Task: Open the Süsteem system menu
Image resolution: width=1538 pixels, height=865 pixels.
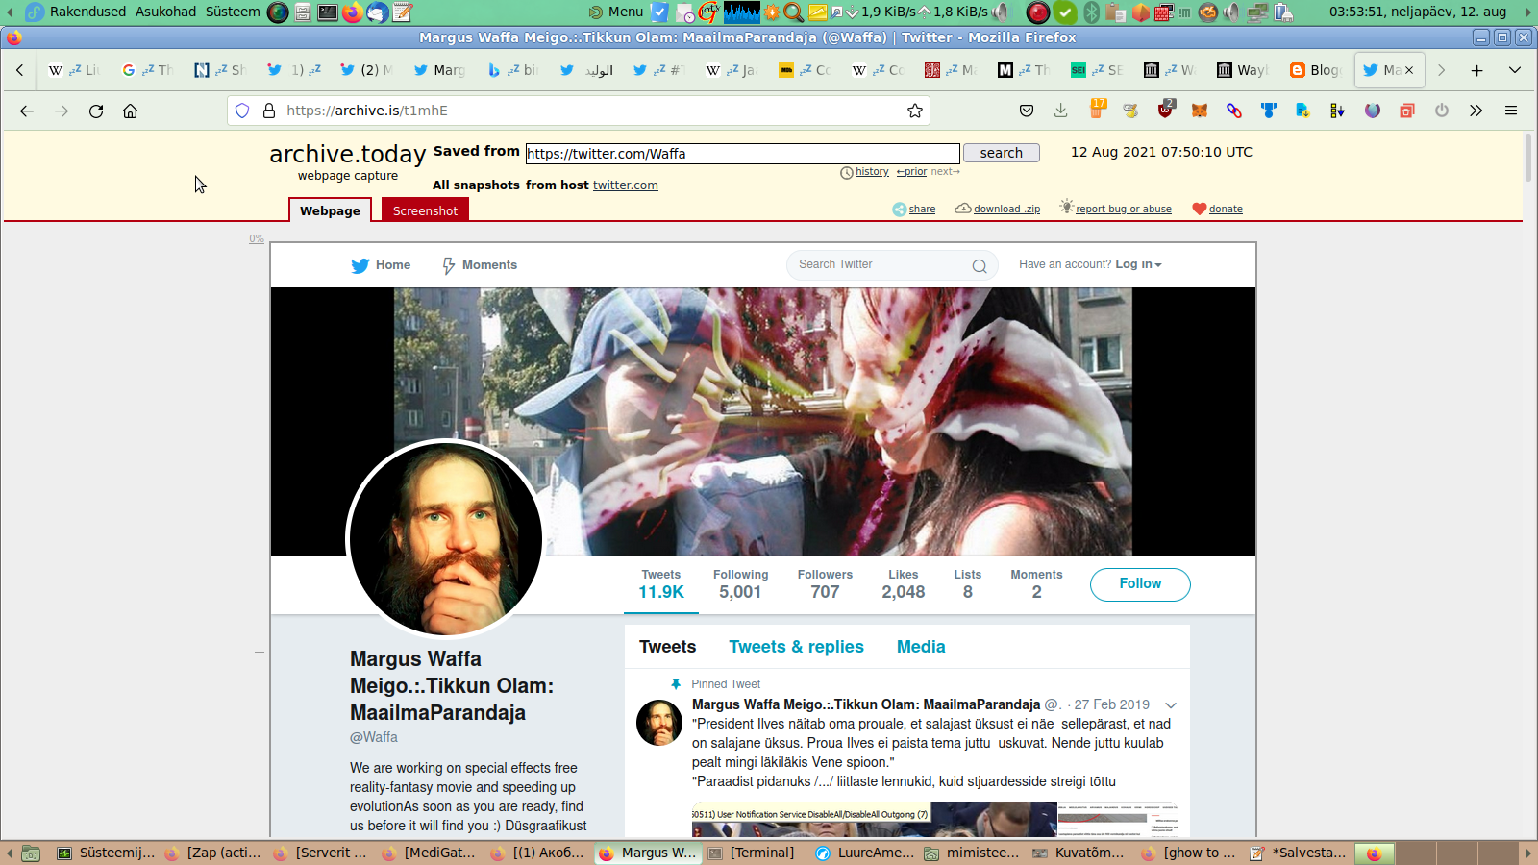Action: pyautogui.click(x=233, y=12)
